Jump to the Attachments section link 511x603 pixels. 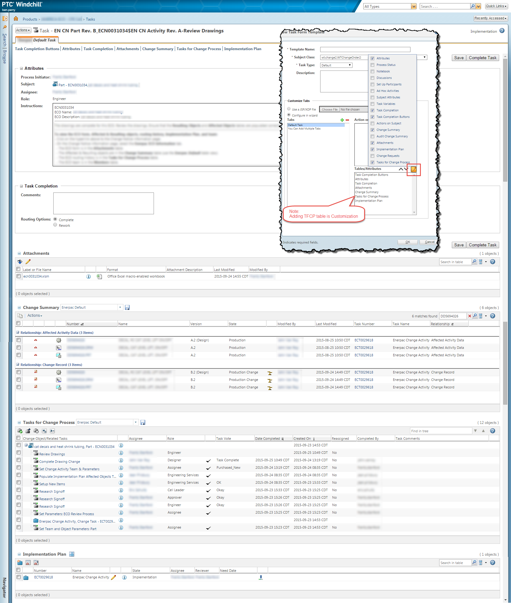(128, 49)
